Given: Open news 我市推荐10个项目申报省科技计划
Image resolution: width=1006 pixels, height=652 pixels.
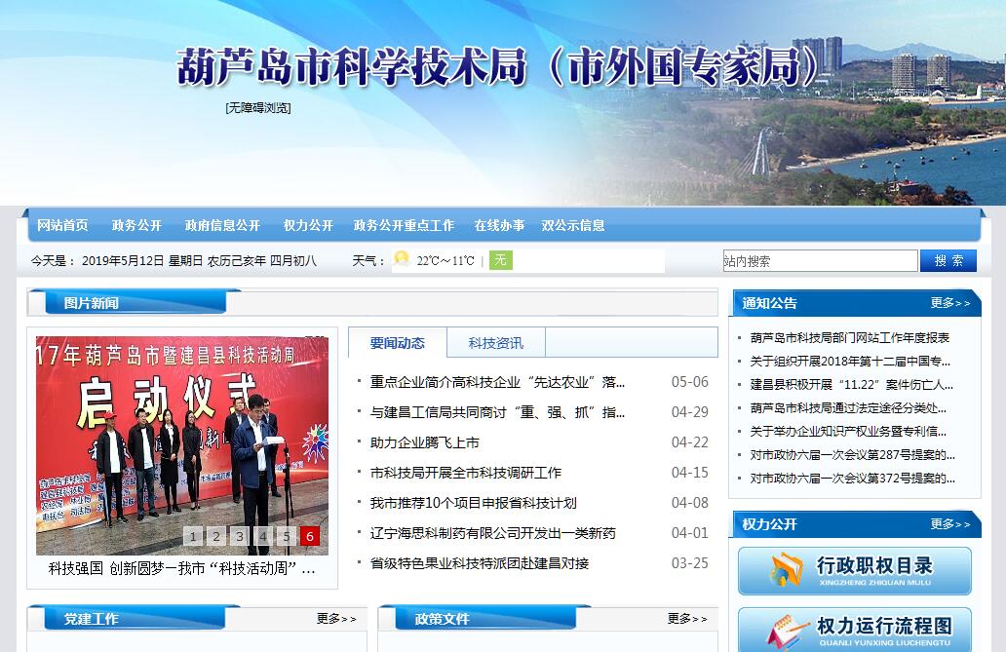Looking at the screenshot, I should click(x=474, y=503).
